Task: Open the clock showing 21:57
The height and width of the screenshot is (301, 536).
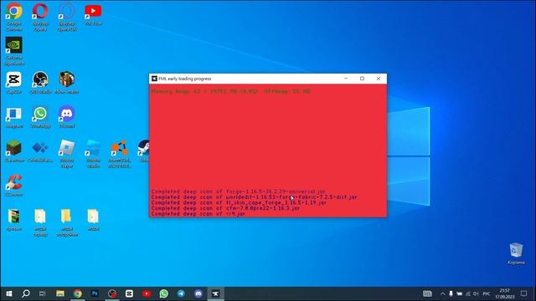Action: pos(504,293)
